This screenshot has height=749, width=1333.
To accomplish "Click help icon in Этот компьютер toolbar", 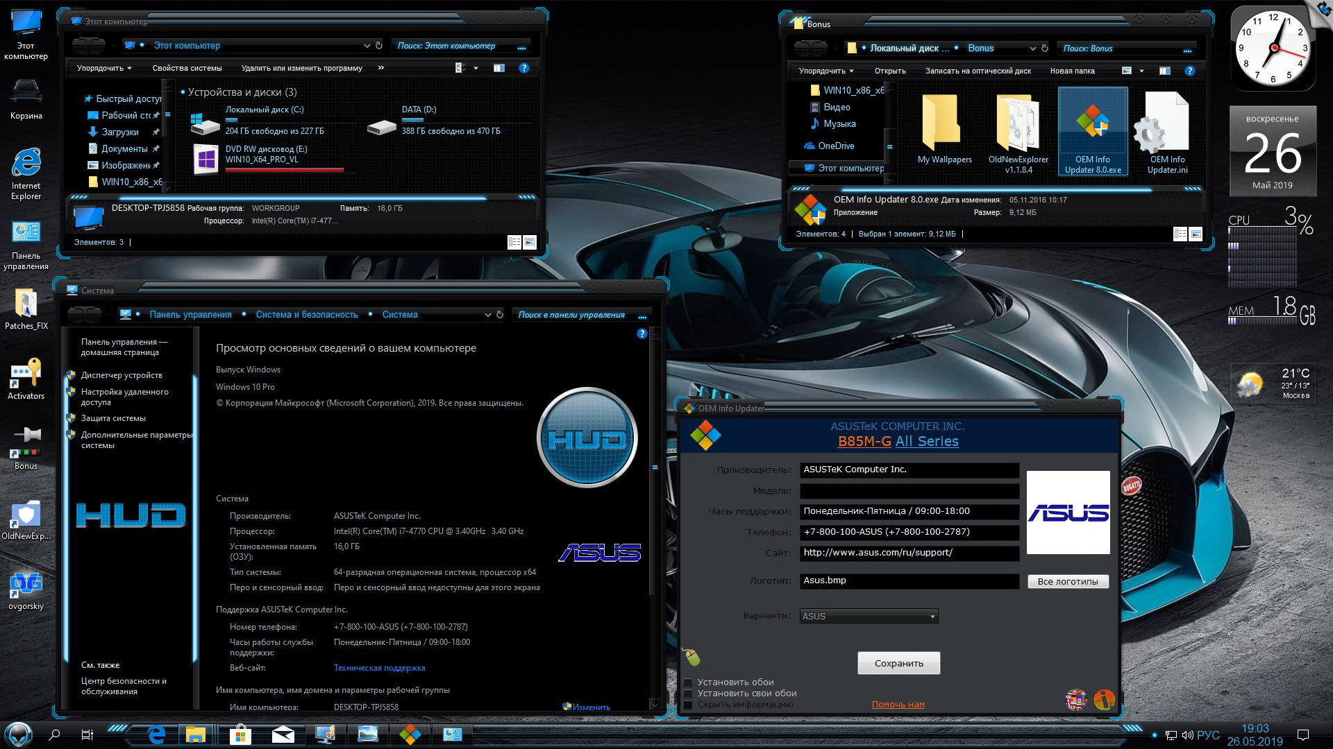I will point(524,68).
